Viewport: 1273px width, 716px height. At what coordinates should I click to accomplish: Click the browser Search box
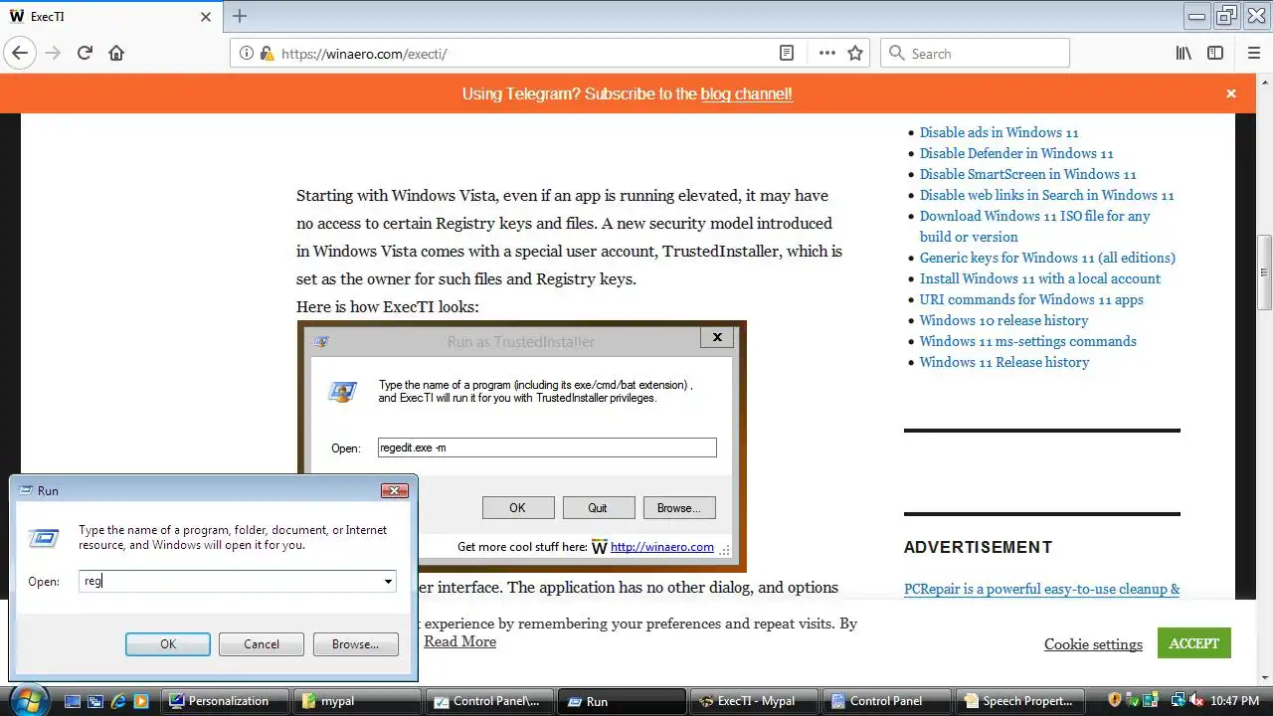pyautogui.click(x=975, y=54)
